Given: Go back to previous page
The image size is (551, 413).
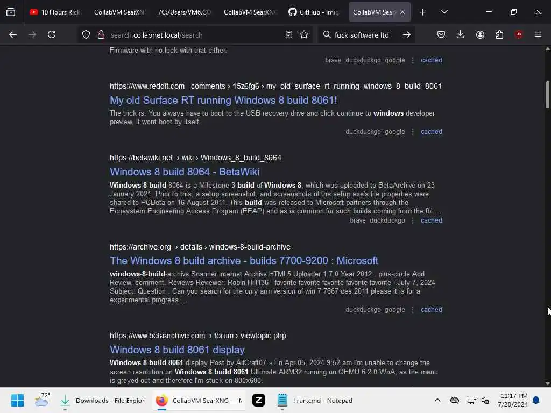Looking at the screenshot, I should pos(13,34).
